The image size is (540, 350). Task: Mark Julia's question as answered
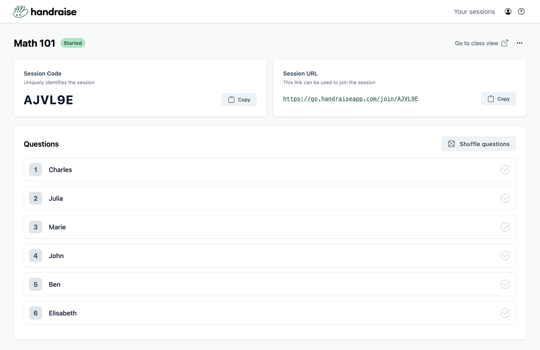point(505,198)
